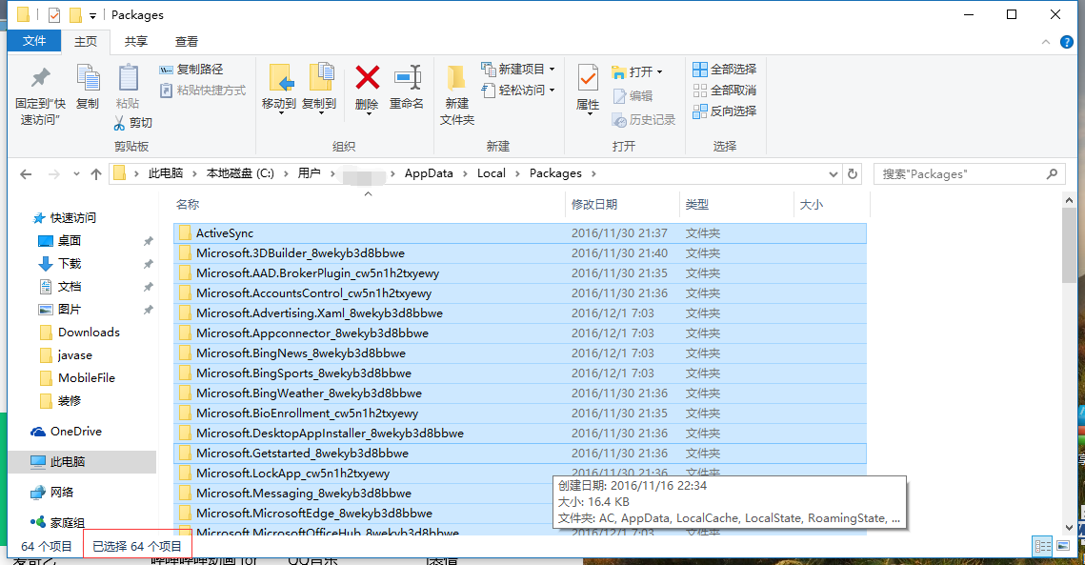Cut the selected items with scissors

(132, 123)
